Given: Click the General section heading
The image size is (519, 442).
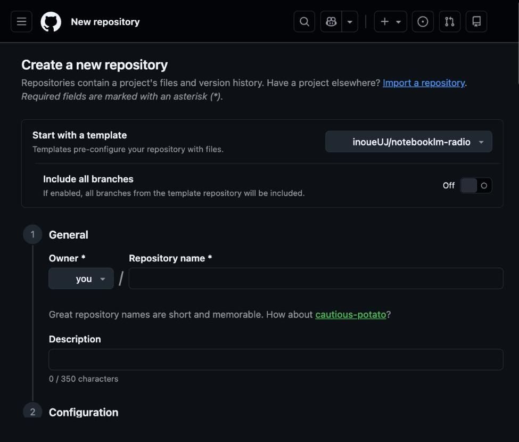Looking at the screenshot, I should click(x=69, y=235).
